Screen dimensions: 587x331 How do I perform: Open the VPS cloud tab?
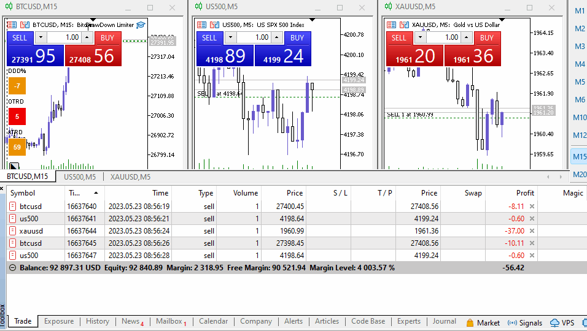tap(562, 323)
